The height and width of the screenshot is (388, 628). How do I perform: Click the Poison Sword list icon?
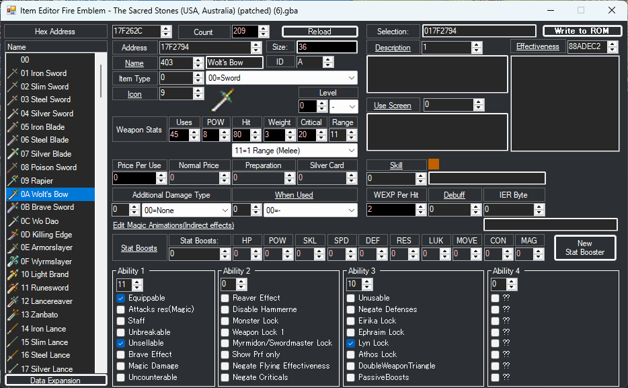13,167
